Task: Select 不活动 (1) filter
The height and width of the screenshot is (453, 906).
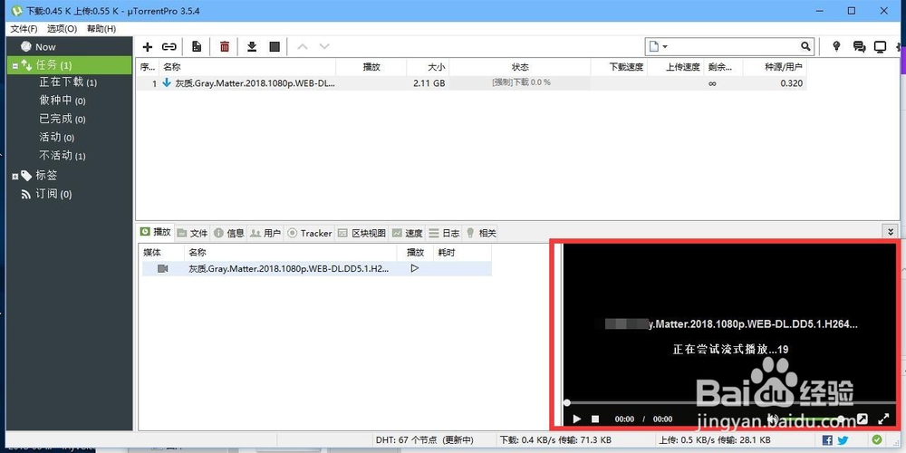Action: click(x=63, y=156)
